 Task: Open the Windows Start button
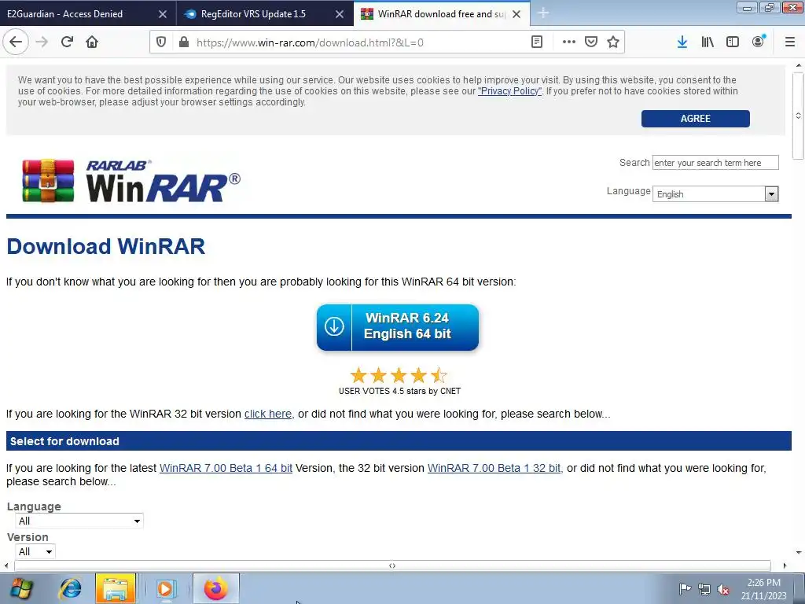point(20,588)
